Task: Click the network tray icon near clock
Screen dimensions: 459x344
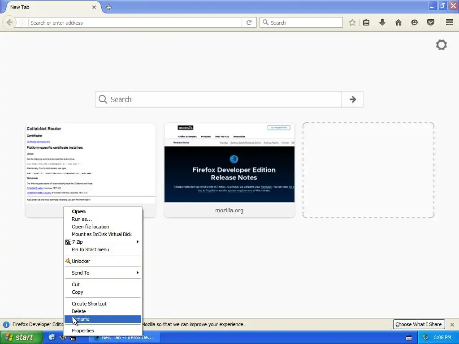Action: coord(425,338)
